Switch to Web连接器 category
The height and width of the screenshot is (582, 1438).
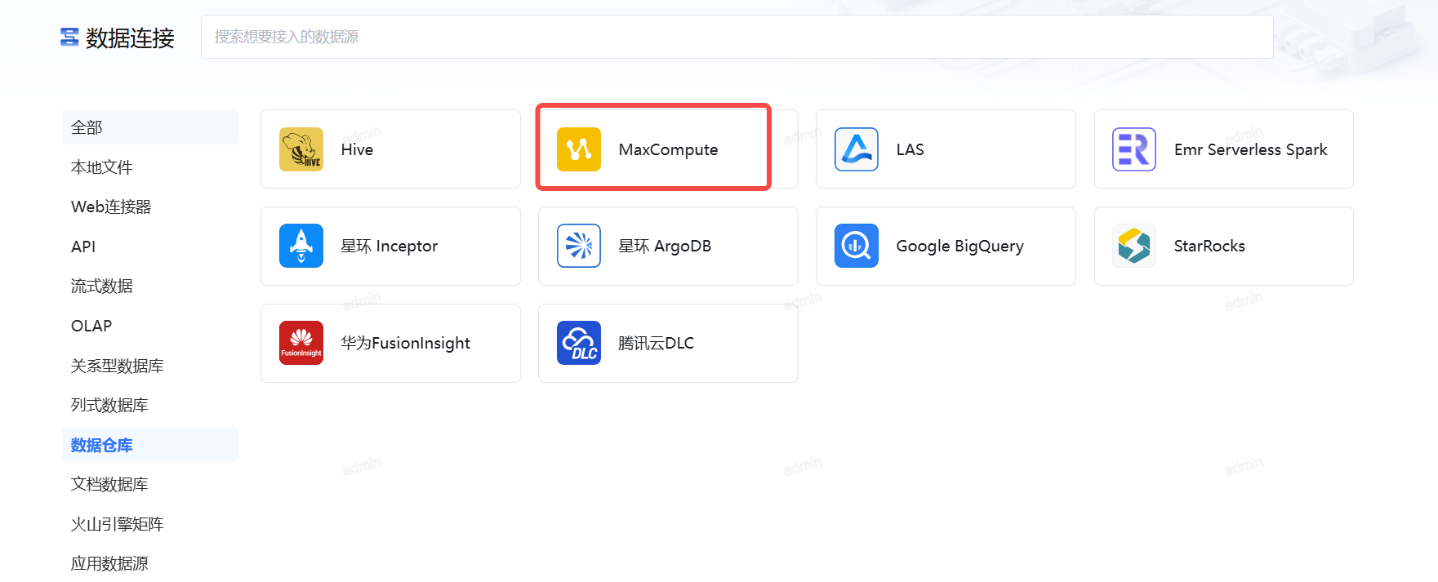tap(150, 207)
